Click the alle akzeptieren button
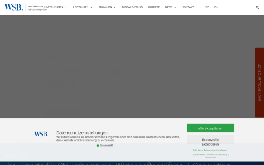This screenshot has width=264, height=165. click(x=210, y=128)
